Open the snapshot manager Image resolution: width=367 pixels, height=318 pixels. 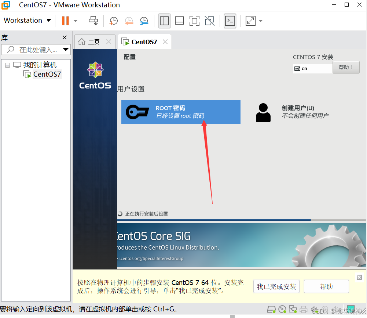144,21
